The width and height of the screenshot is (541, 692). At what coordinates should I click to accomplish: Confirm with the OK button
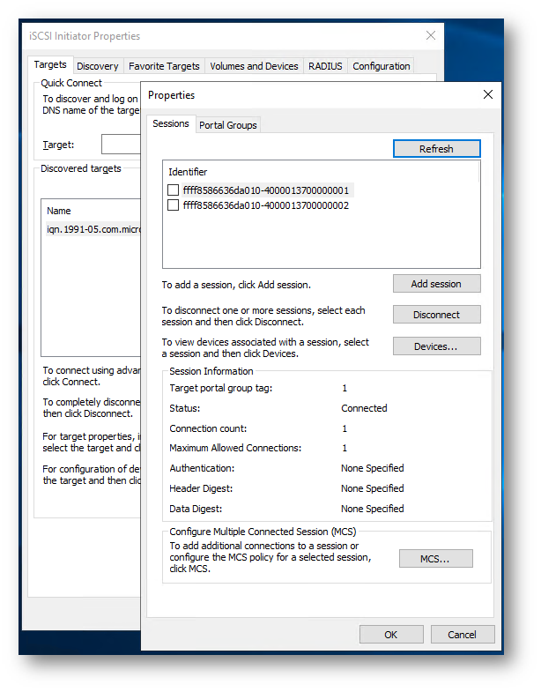(391, 634)
